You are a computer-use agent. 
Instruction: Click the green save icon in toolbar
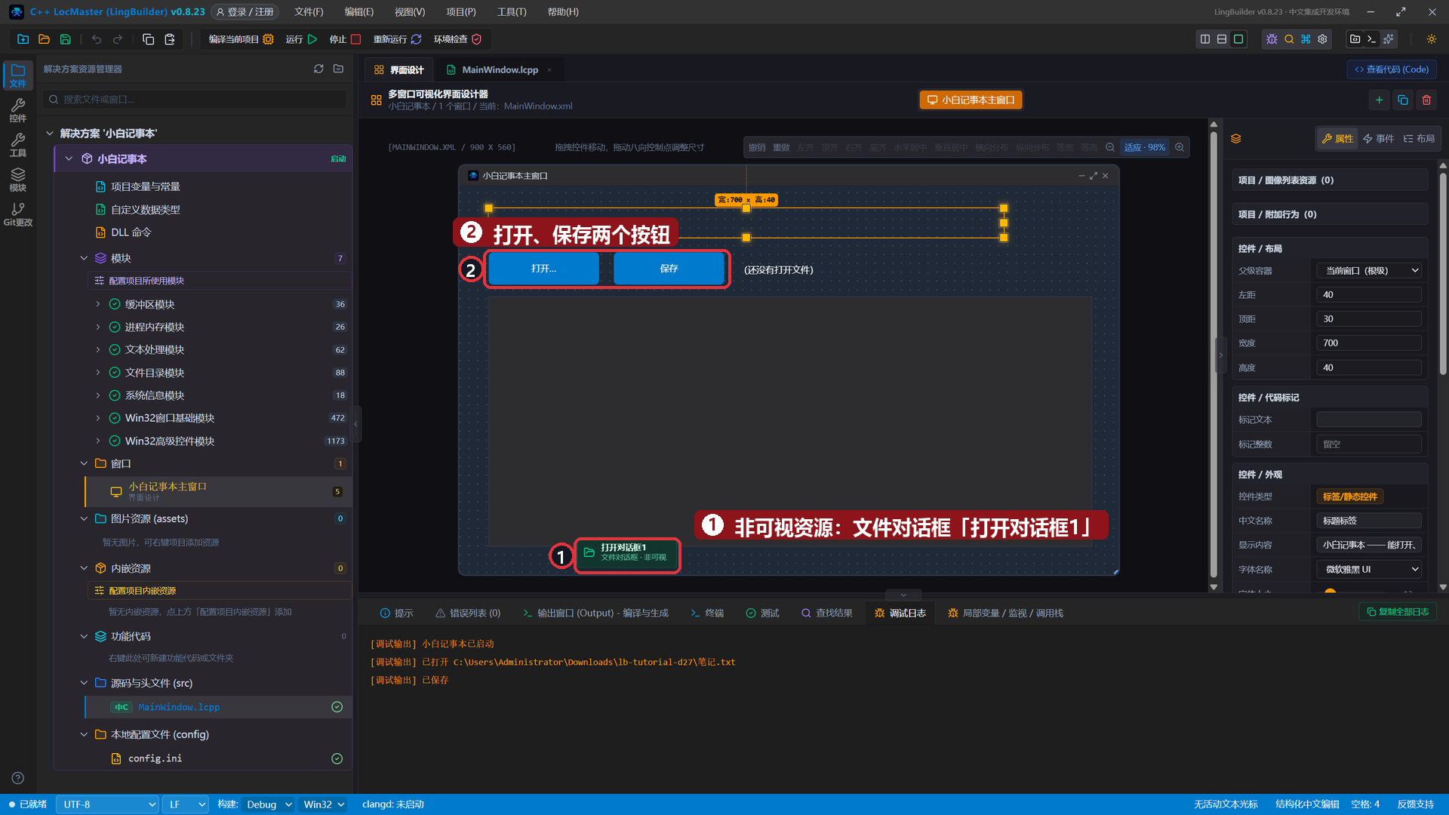point(65,39)
